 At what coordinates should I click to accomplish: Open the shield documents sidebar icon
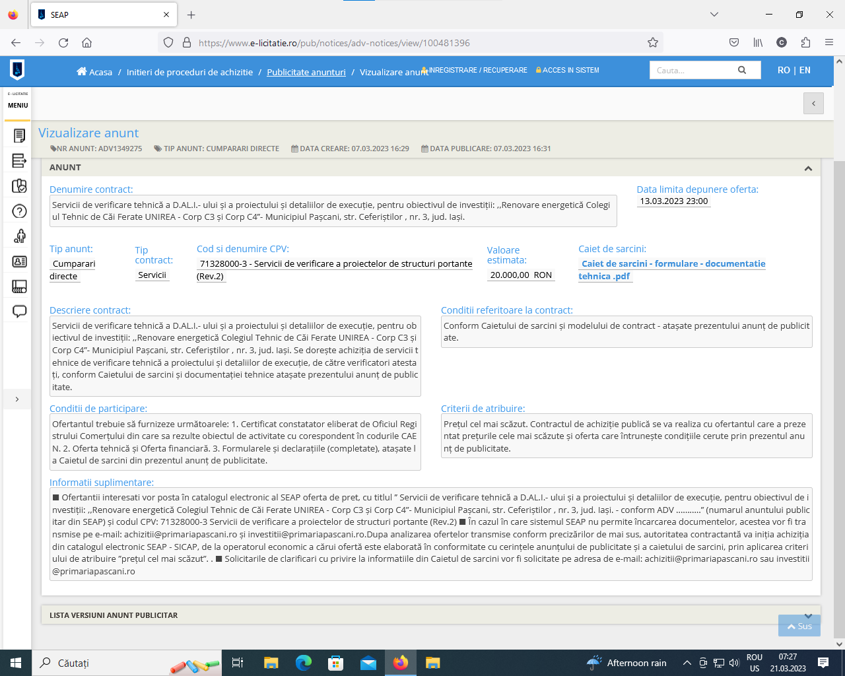[19, 186]
